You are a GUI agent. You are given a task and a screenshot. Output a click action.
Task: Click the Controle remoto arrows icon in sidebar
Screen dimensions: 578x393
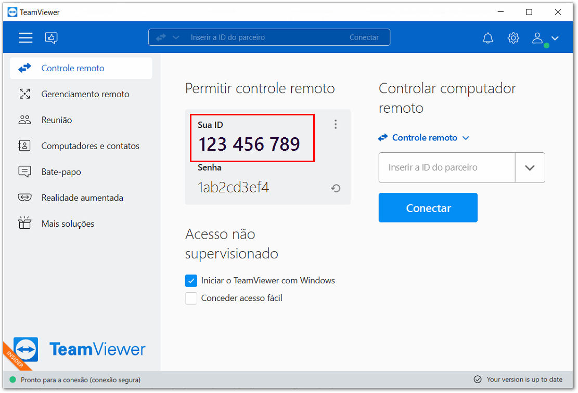(x=24, y=68)
